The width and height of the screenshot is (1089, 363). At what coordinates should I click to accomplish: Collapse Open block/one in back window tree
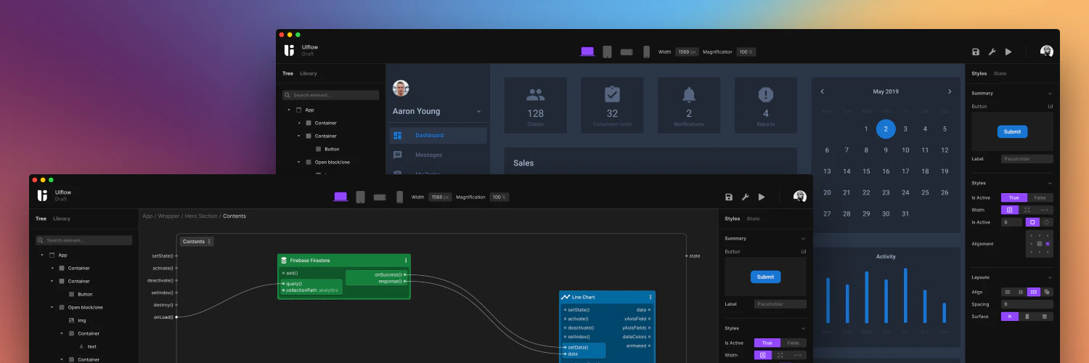tap(298, 162)
